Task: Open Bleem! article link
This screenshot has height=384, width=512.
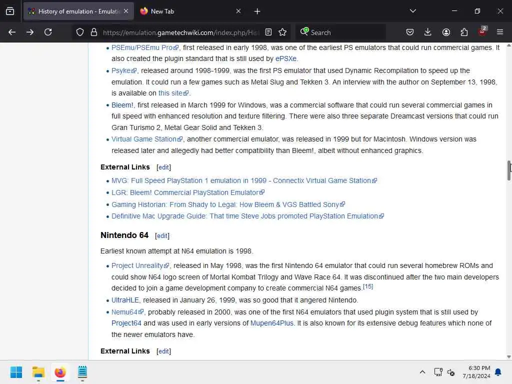Action: (x=122, y=105)
